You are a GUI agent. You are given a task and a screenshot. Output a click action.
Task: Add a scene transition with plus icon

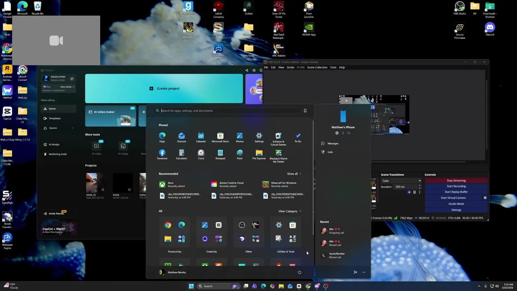(409, 192)
